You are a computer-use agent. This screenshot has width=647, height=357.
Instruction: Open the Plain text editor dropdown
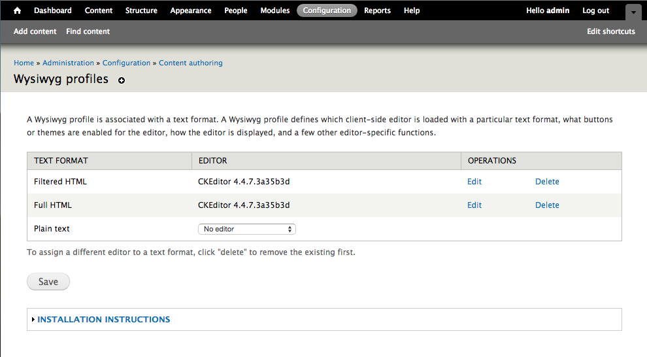(246, 229)
